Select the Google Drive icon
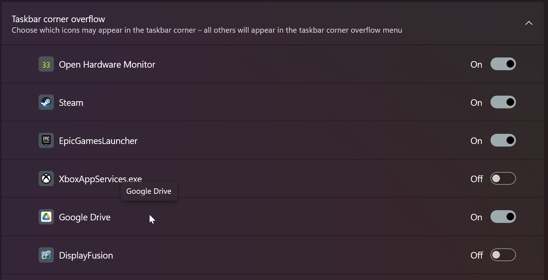548x280 pixels. pyautogui.click(x=46, y=217)
